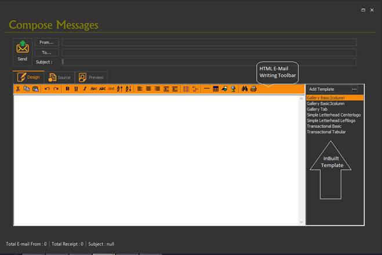This screenshot has width=382, height=255.
Task: Insert a bulleted list
Action: tap(195, 89)
